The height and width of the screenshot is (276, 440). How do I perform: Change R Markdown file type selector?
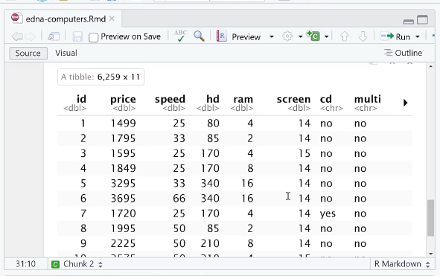click(x=402, y=264)
